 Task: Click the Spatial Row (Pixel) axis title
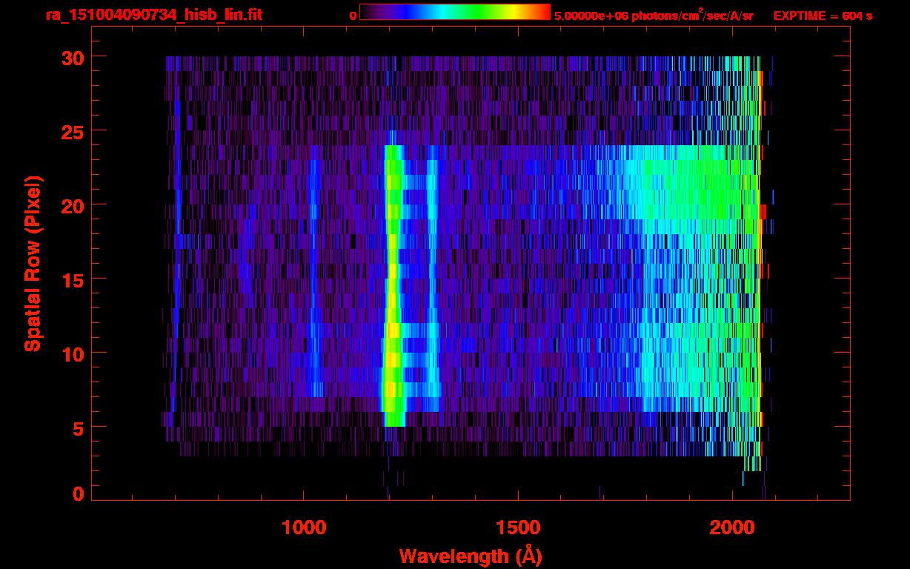tap(33, 264)
